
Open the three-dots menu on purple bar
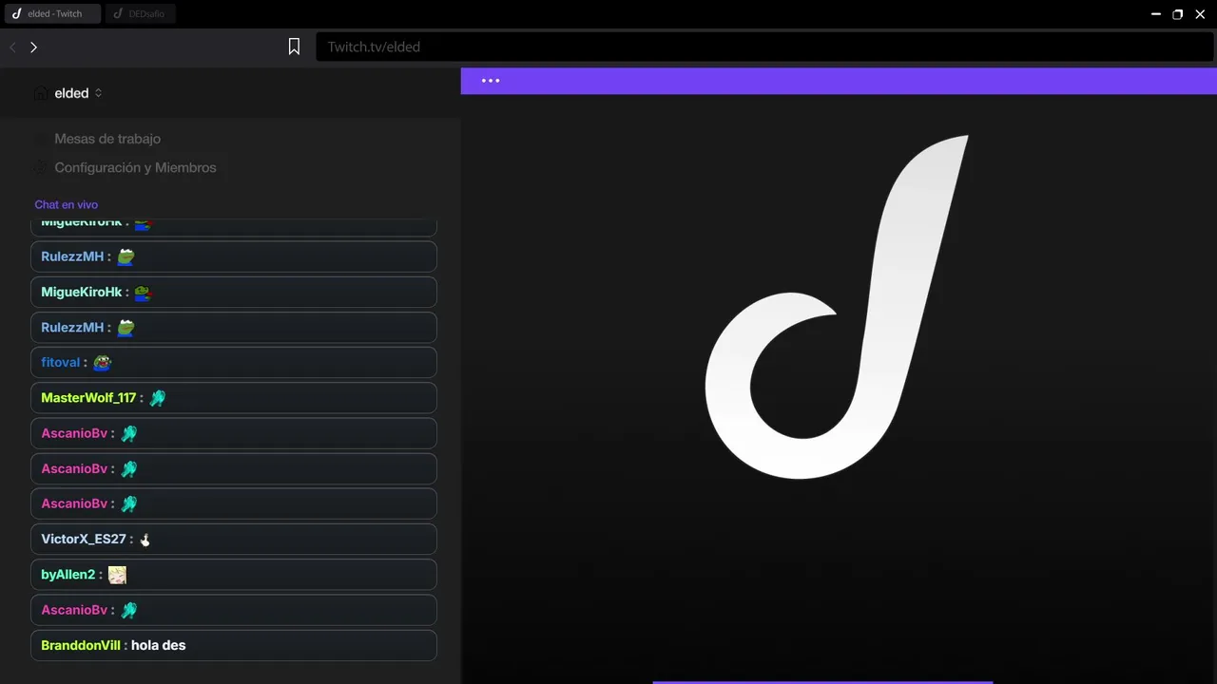[x=491, y=81]
